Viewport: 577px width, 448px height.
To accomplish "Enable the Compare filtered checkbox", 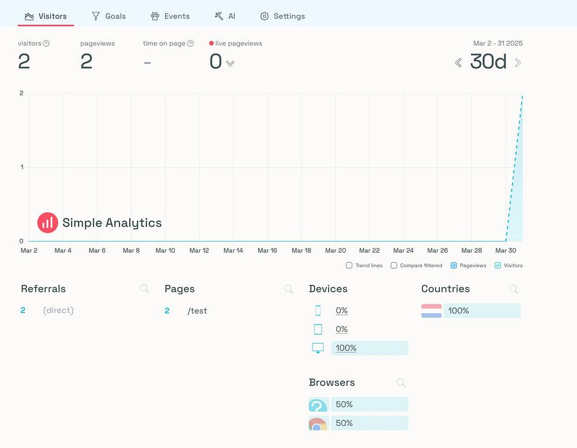I will coord(394,266).
